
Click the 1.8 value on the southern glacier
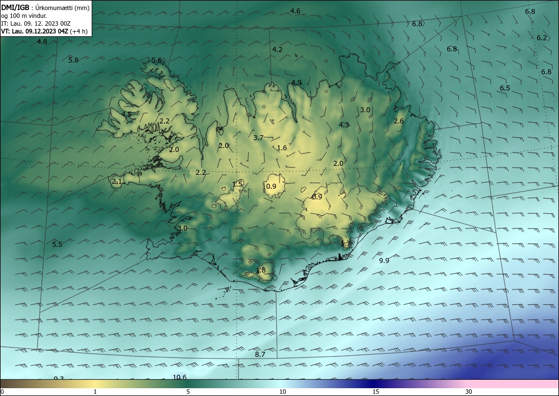tap(261, 270)
